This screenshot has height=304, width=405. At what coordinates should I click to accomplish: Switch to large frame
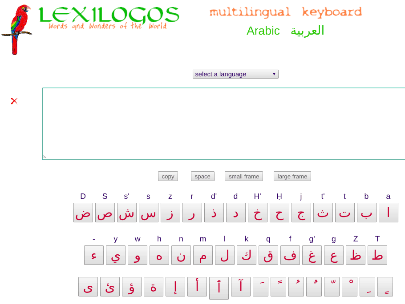(x=292, y=177)
